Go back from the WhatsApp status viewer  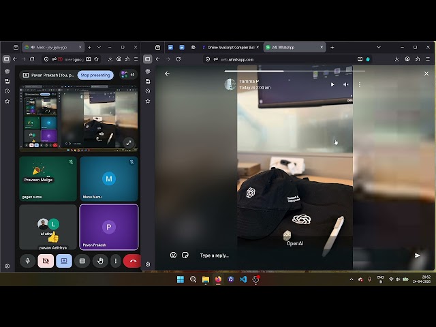point(167,74)
